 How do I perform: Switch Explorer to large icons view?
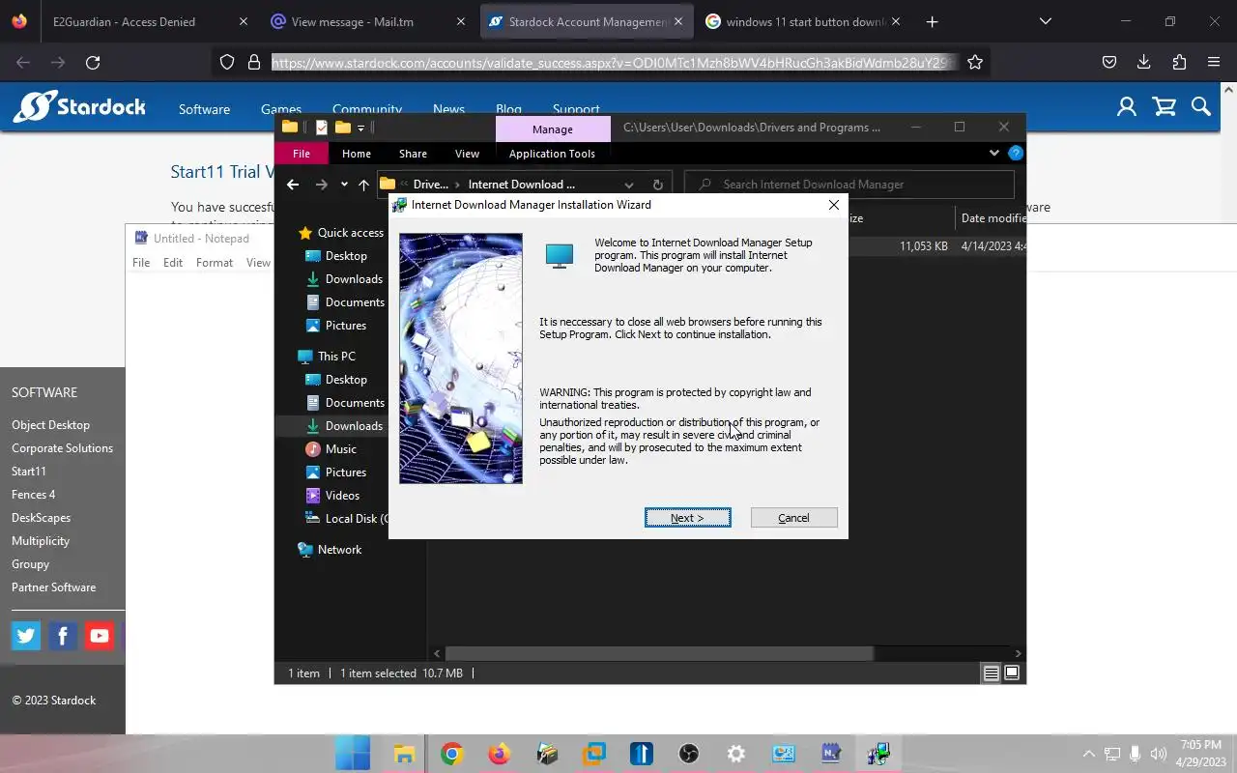click(1012, 673)
